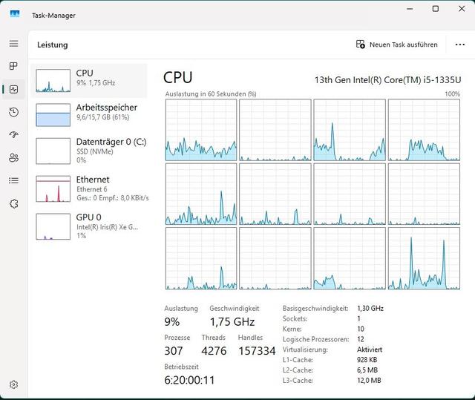Open the hamburger navigation menu

(13, 43)
